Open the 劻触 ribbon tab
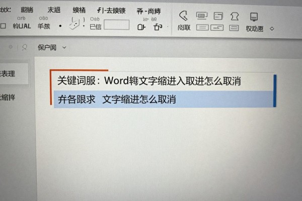 [x=27, y=10]
